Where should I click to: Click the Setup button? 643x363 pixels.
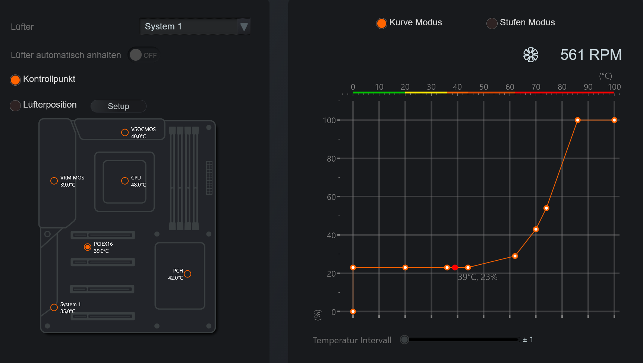(119, 106)
